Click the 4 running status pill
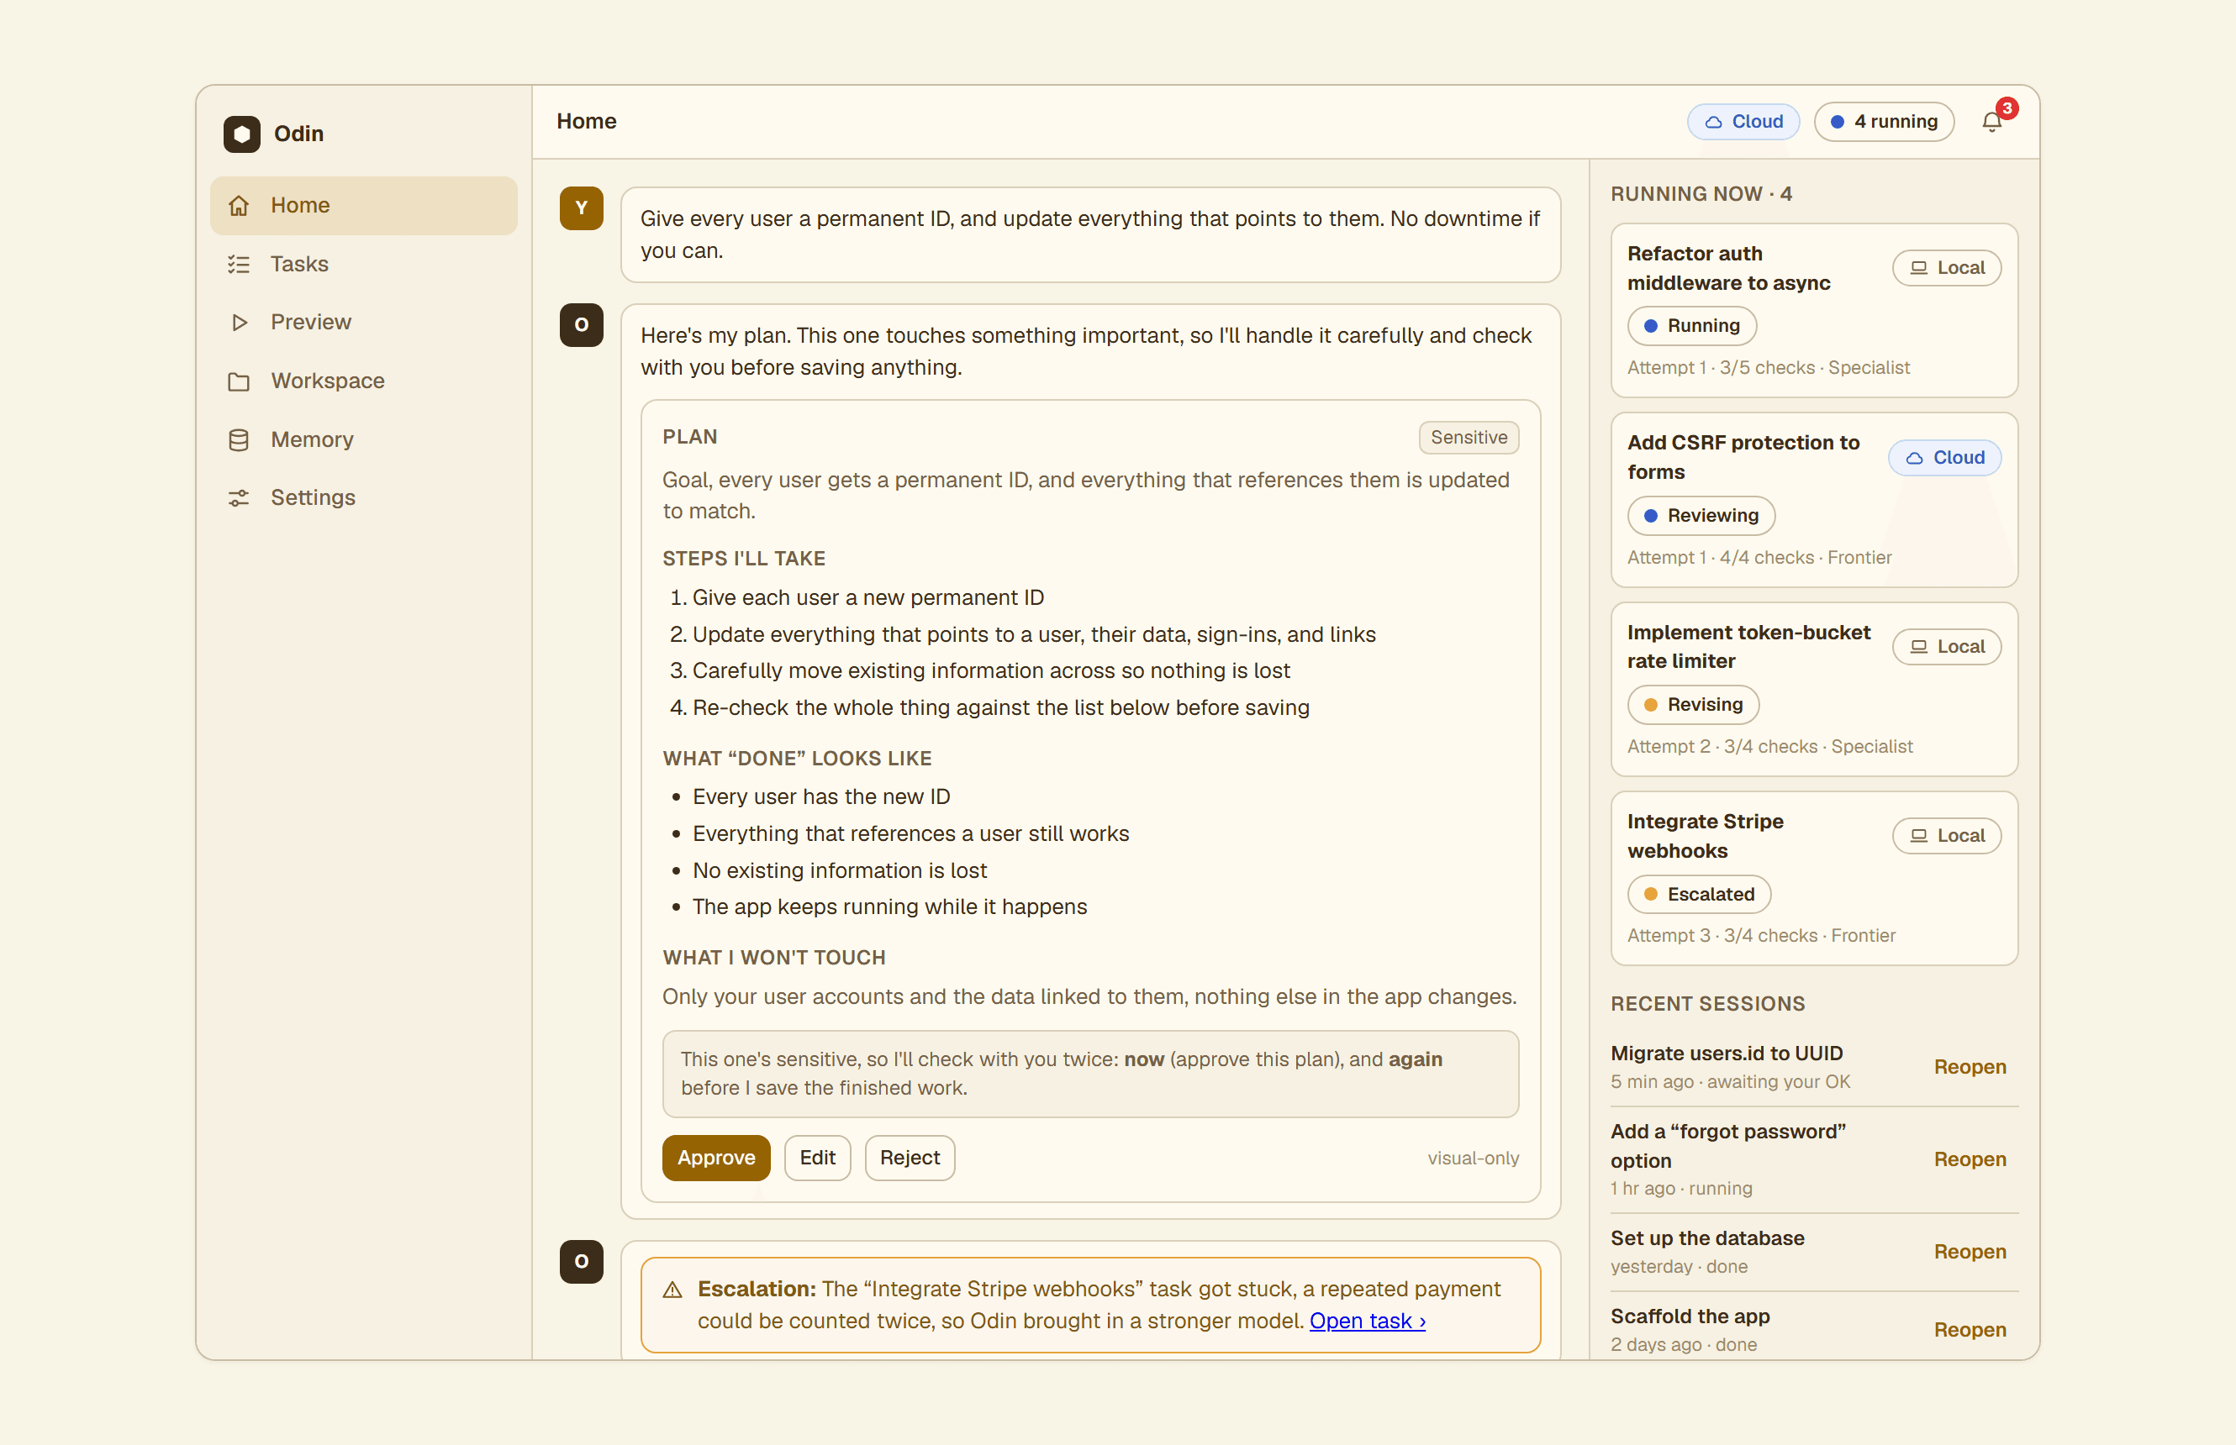 (1883, 122)
